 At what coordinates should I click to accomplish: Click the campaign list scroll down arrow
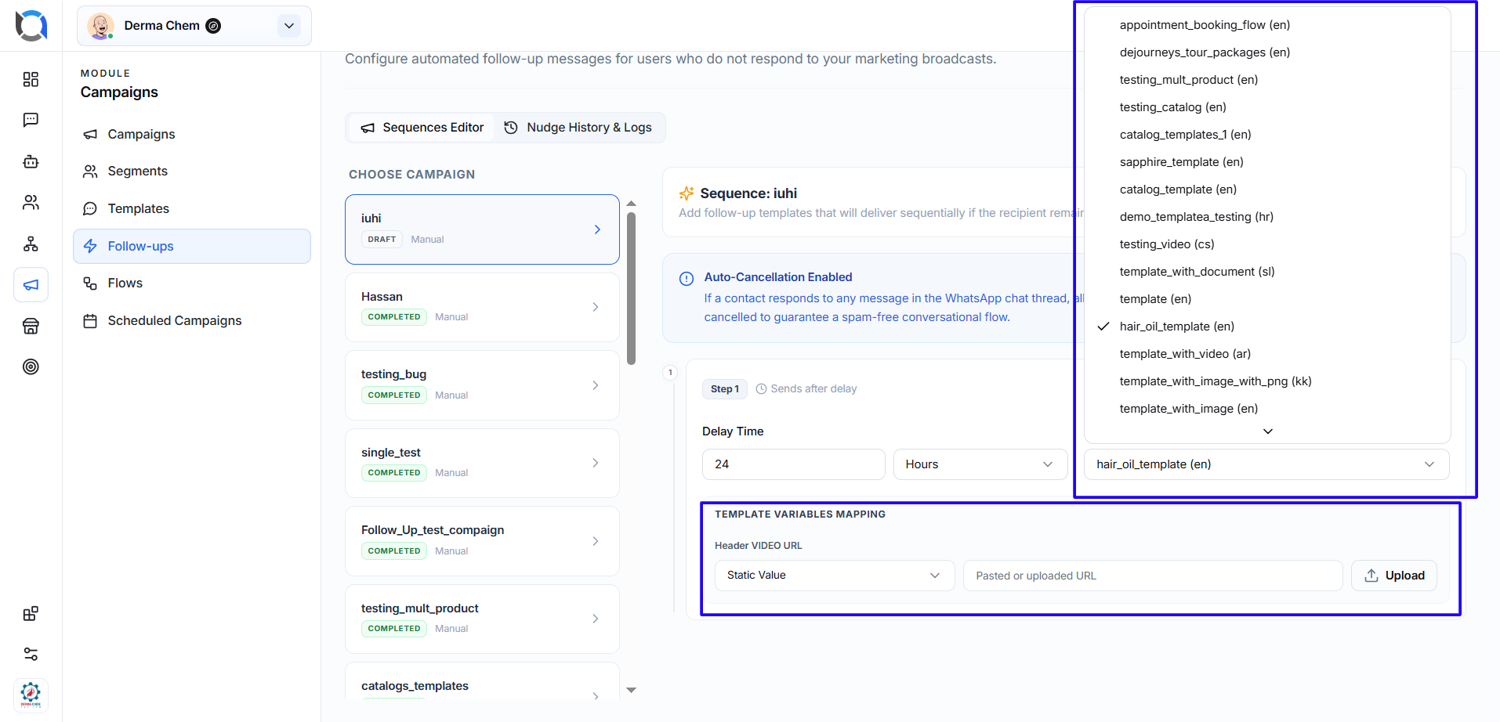click(631, 690)
